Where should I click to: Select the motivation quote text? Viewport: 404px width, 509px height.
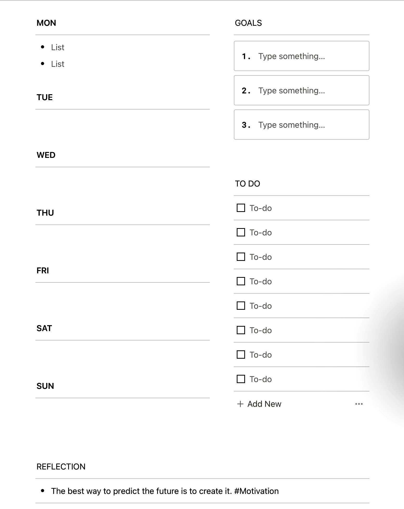click(165, 491)
